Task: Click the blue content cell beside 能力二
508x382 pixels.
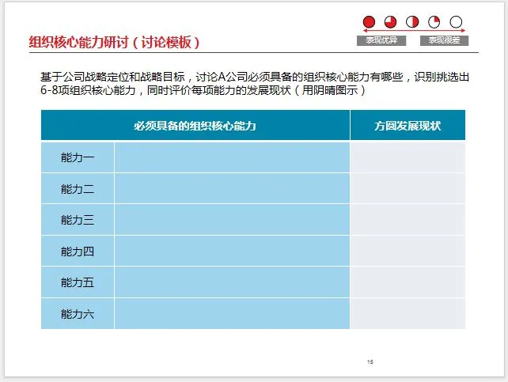Action: (x=232, y=189)
